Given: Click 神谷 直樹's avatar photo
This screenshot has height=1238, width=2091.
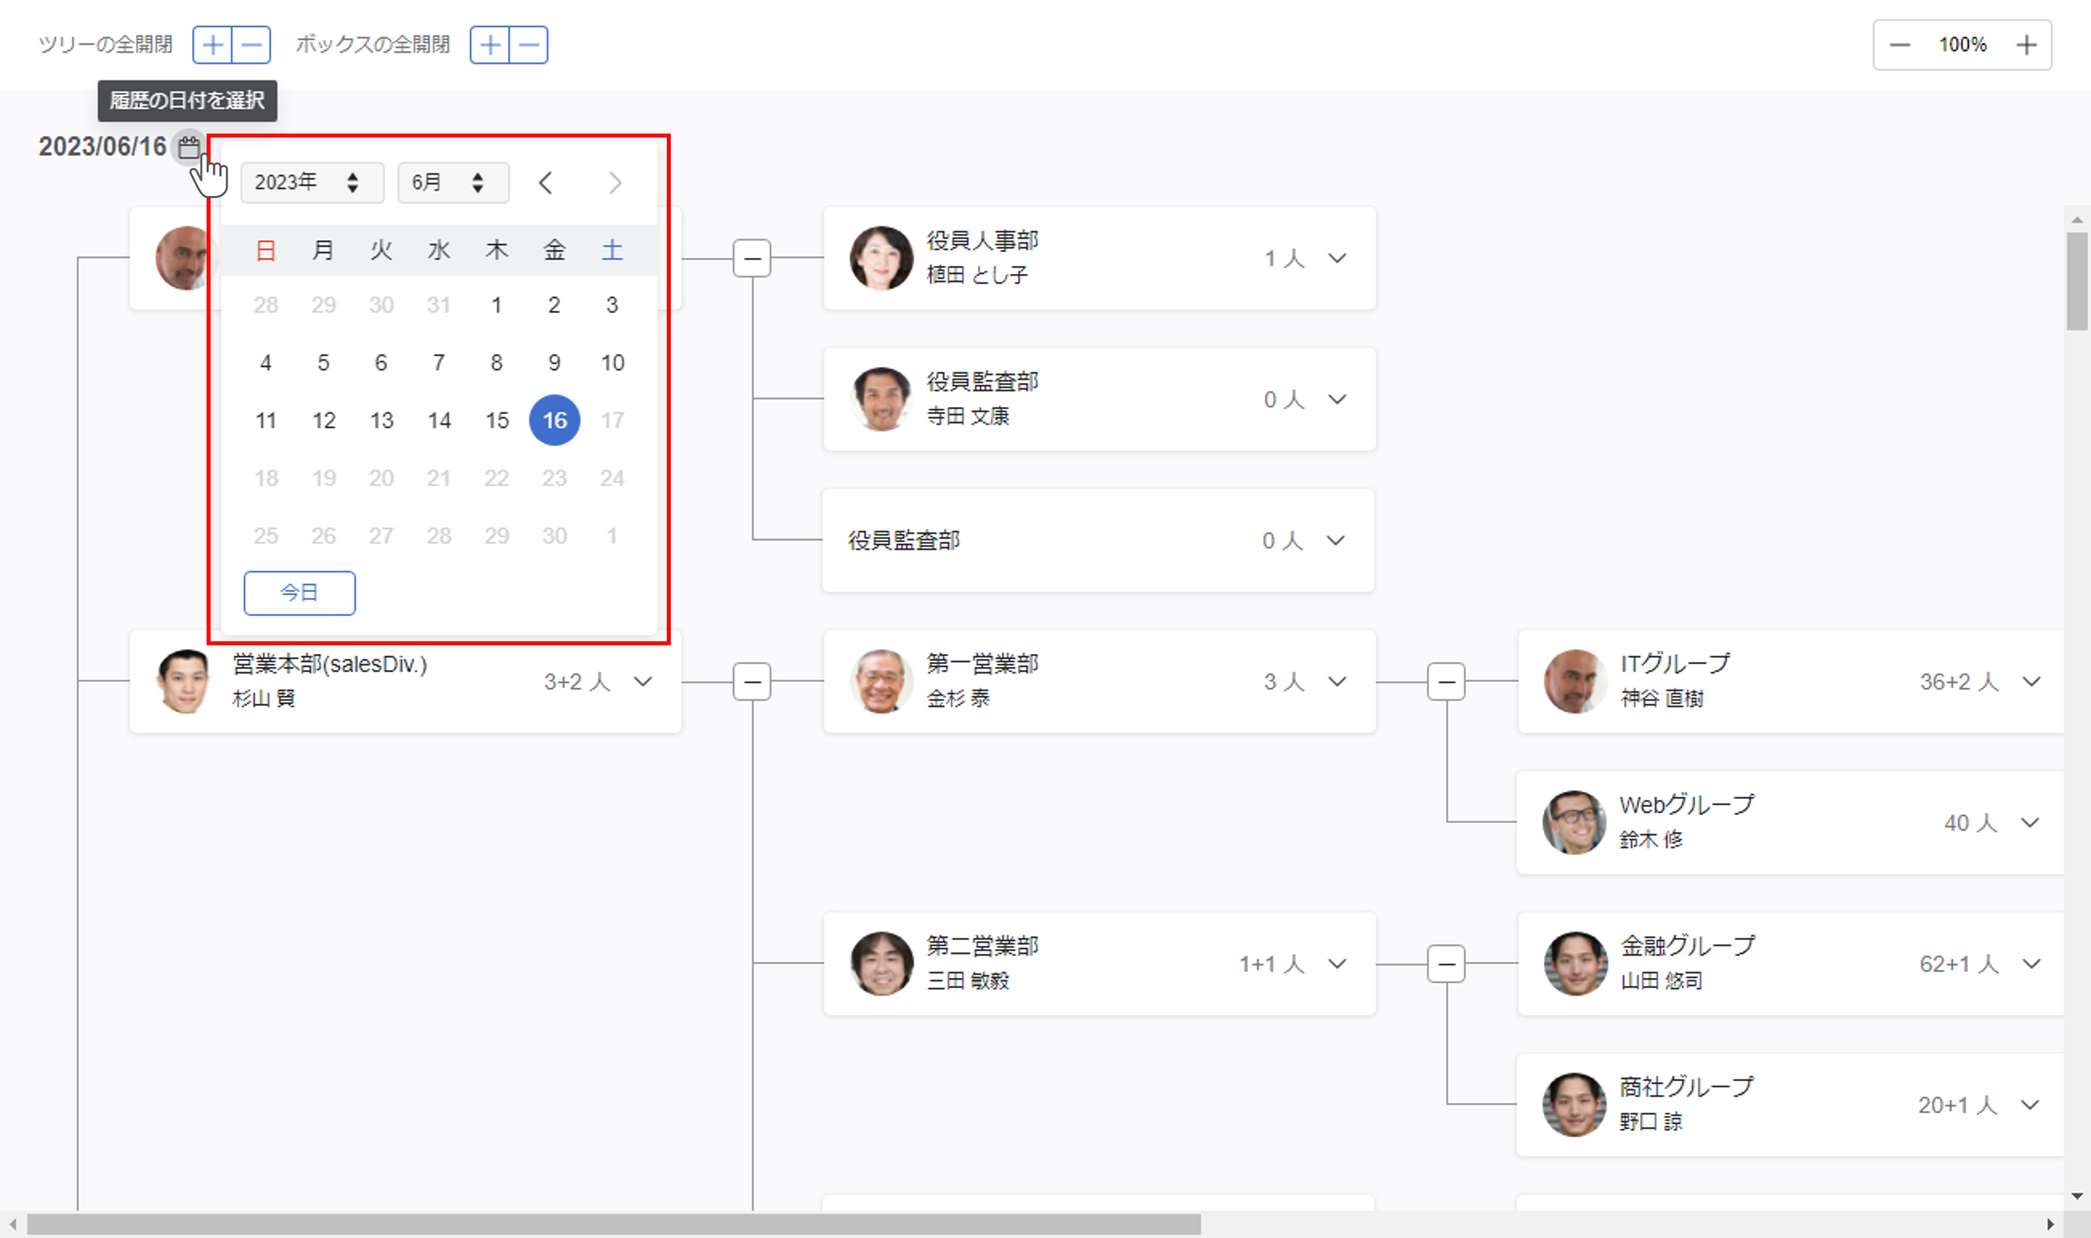Looking at the screenshot, I should click(1576, 682).
